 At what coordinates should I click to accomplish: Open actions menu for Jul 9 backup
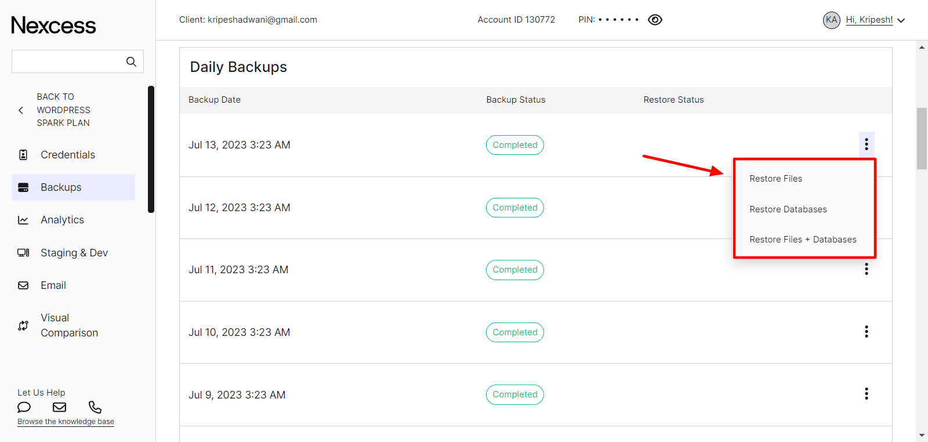[866, 394]
